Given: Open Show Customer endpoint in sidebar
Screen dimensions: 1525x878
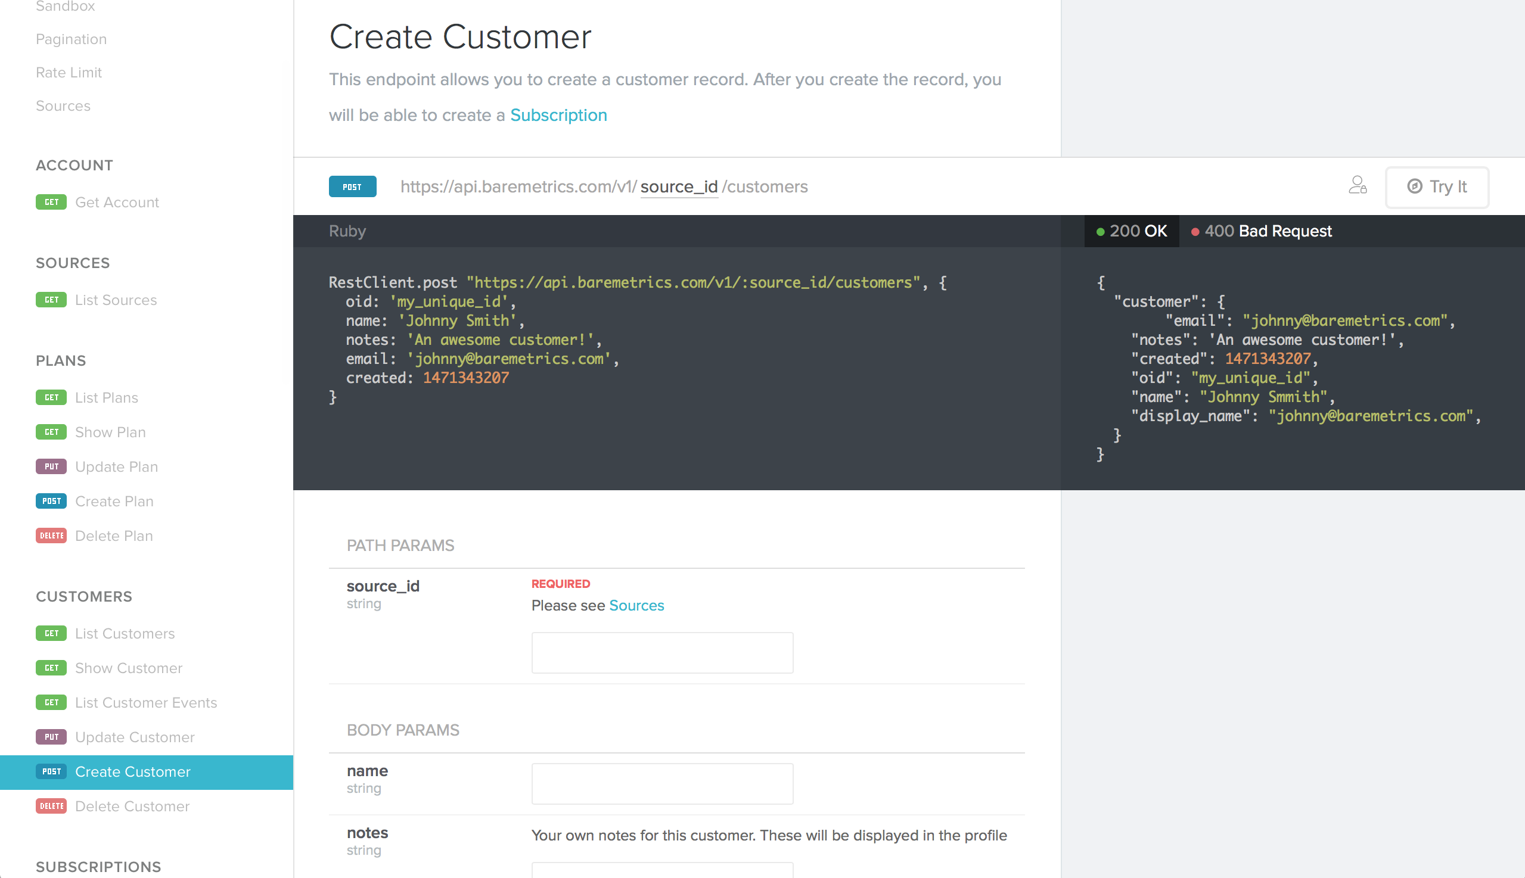Looking at the screenshot, I should [129, 668].
